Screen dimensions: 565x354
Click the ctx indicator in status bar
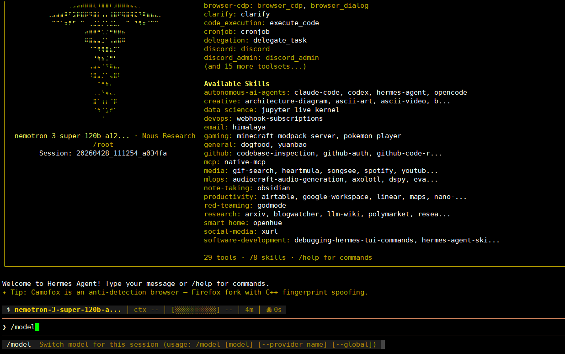coord(146,310)
